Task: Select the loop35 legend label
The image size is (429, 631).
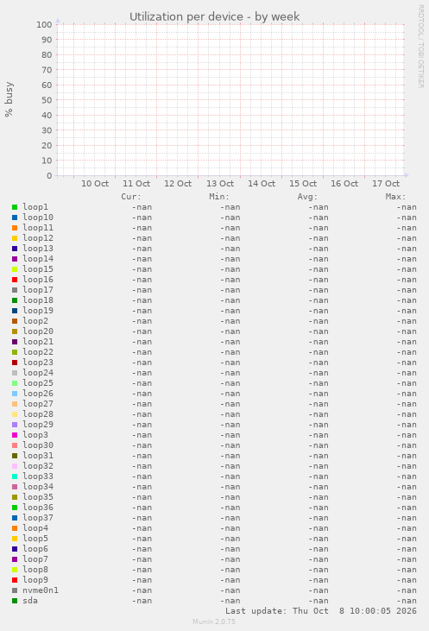Action: (x=38, y=497)
